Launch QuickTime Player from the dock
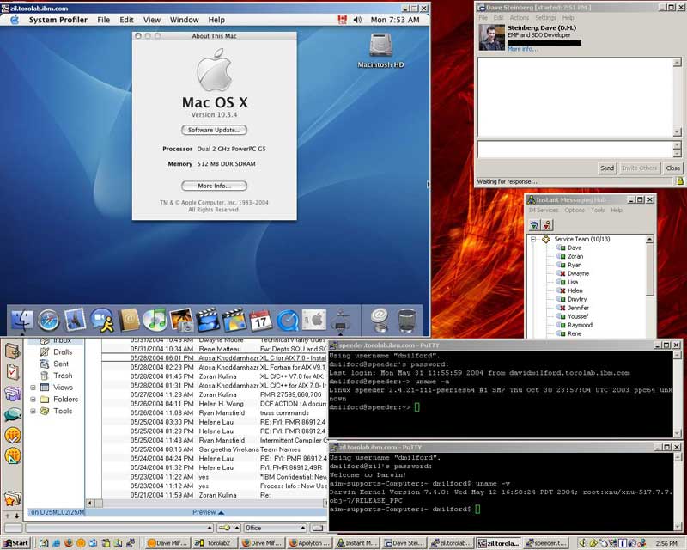This screenshot has width=687, height=550. 287,321
